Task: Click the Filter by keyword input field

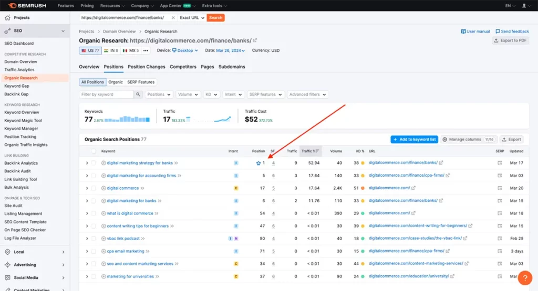Action: pyautogui.click(x=106, y=94)
